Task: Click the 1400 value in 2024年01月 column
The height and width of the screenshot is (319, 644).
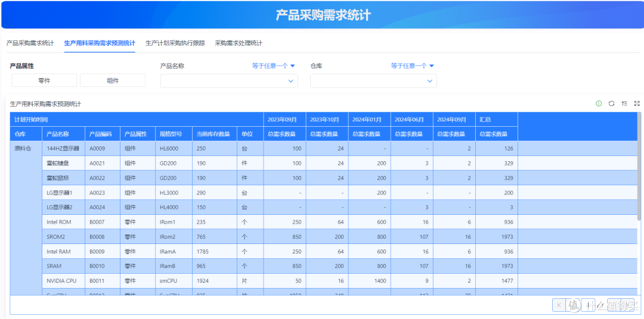Action: pyautogui.click(x=369, y=281)
